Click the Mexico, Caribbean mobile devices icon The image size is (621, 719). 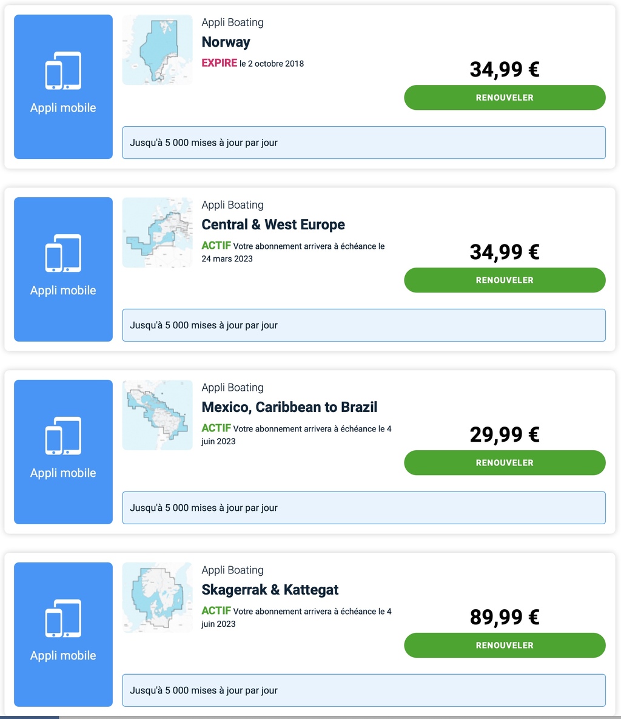click(x=63, y=436)
